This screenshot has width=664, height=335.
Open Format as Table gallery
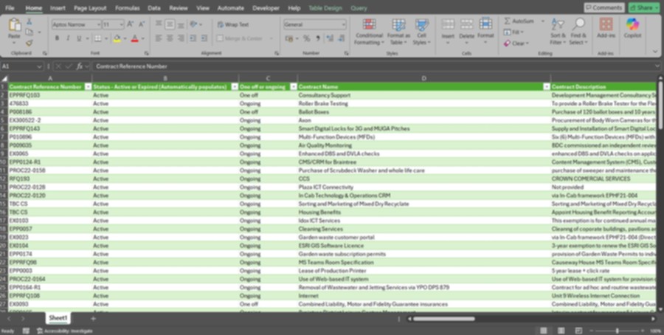click(398, 32)
